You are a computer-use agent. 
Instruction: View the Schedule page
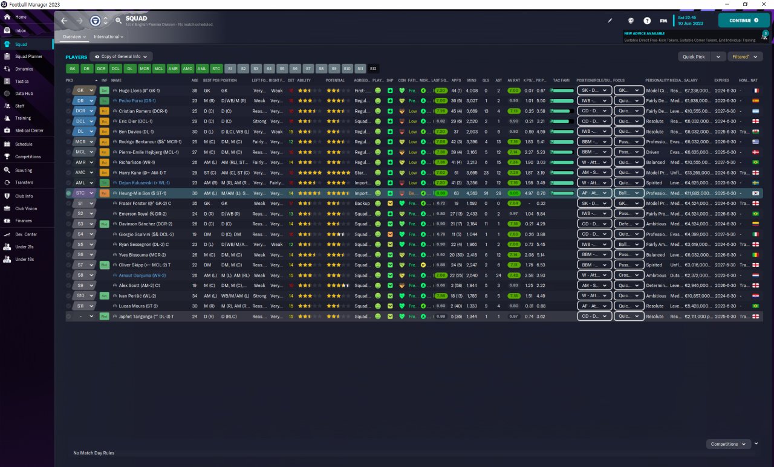[24, 144]
